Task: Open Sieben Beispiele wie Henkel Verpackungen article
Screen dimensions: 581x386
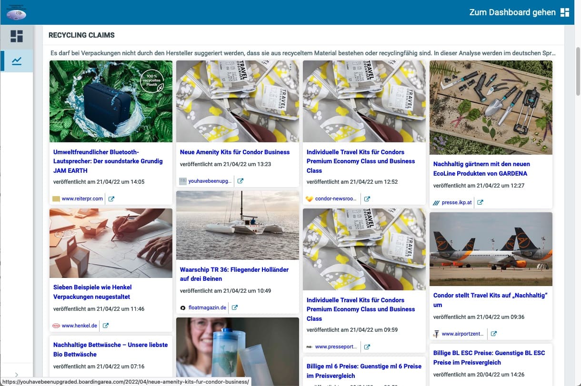Action: tap(92, 292)
